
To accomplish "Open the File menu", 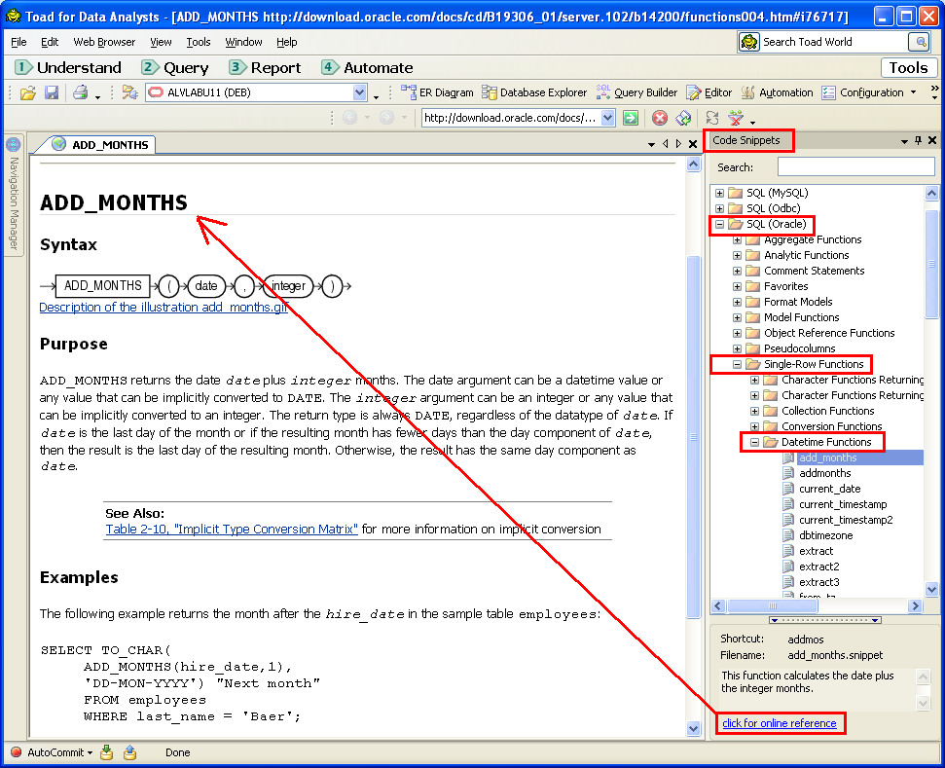I will click(18, 42).
